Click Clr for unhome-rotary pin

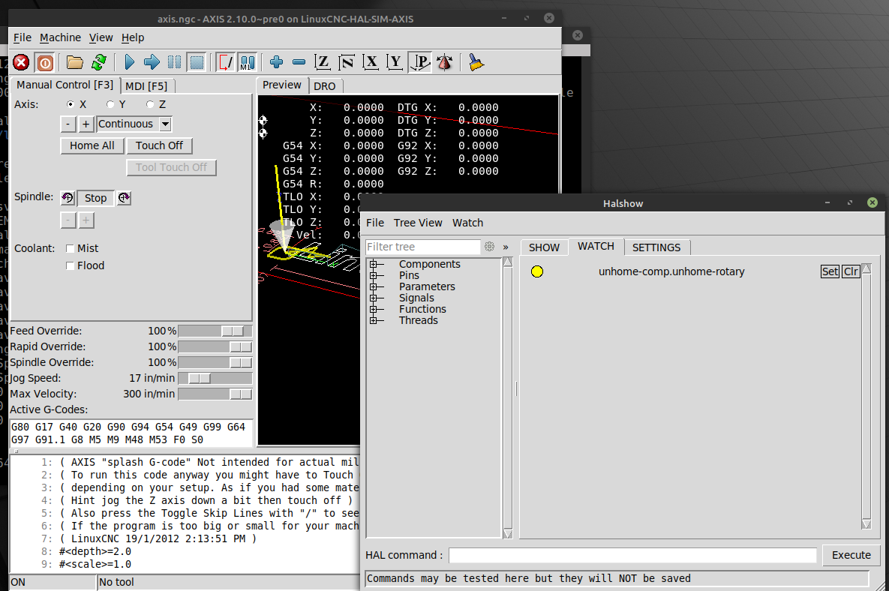point(851,271)
